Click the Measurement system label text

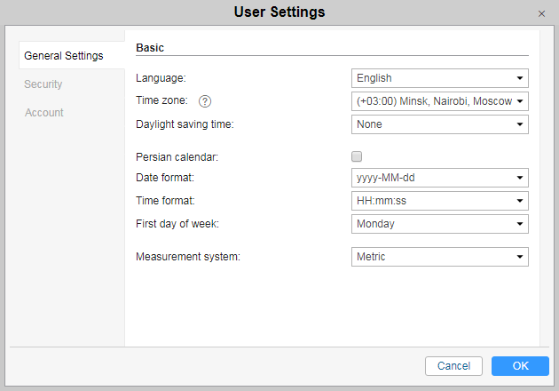188,257
